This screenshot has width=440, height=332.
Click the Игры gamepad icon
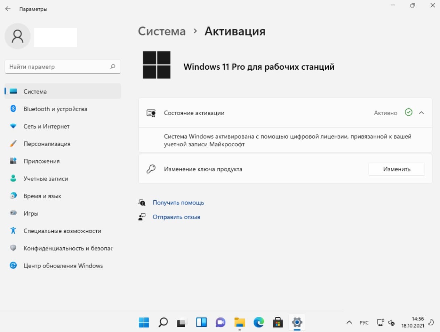(x=13, y=213)
